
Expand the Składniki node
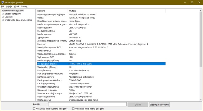click(3, 17)
